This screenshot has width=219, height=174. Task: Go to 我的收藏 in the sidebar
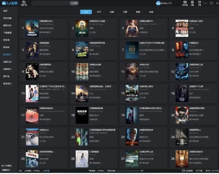[x=7, y=18]
